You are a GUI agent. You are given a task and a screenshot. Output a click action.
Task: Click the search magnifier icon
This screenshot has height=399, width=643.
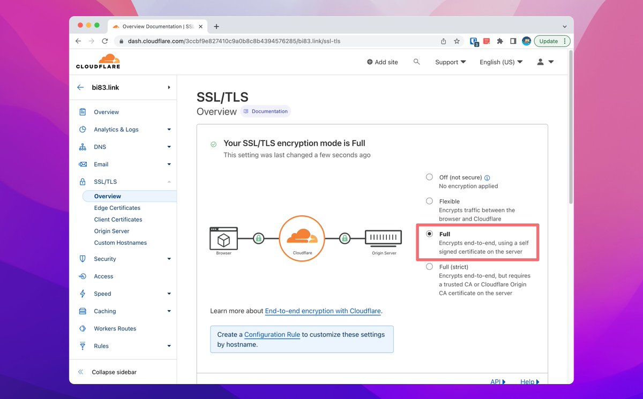coord(416,62)
